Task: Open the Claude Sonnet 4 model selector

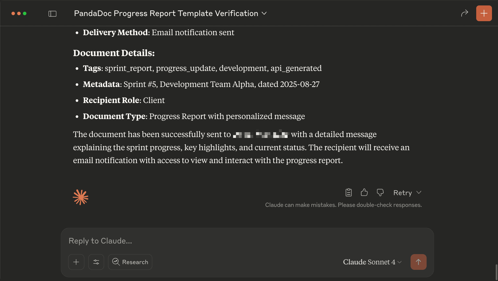Action: [x=372, y=262]
